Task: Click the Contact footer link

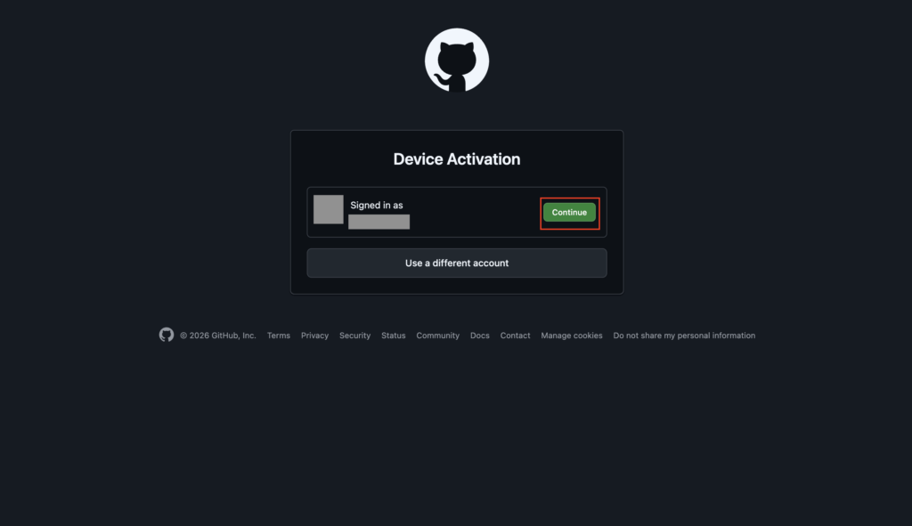Action: (515, 336)
